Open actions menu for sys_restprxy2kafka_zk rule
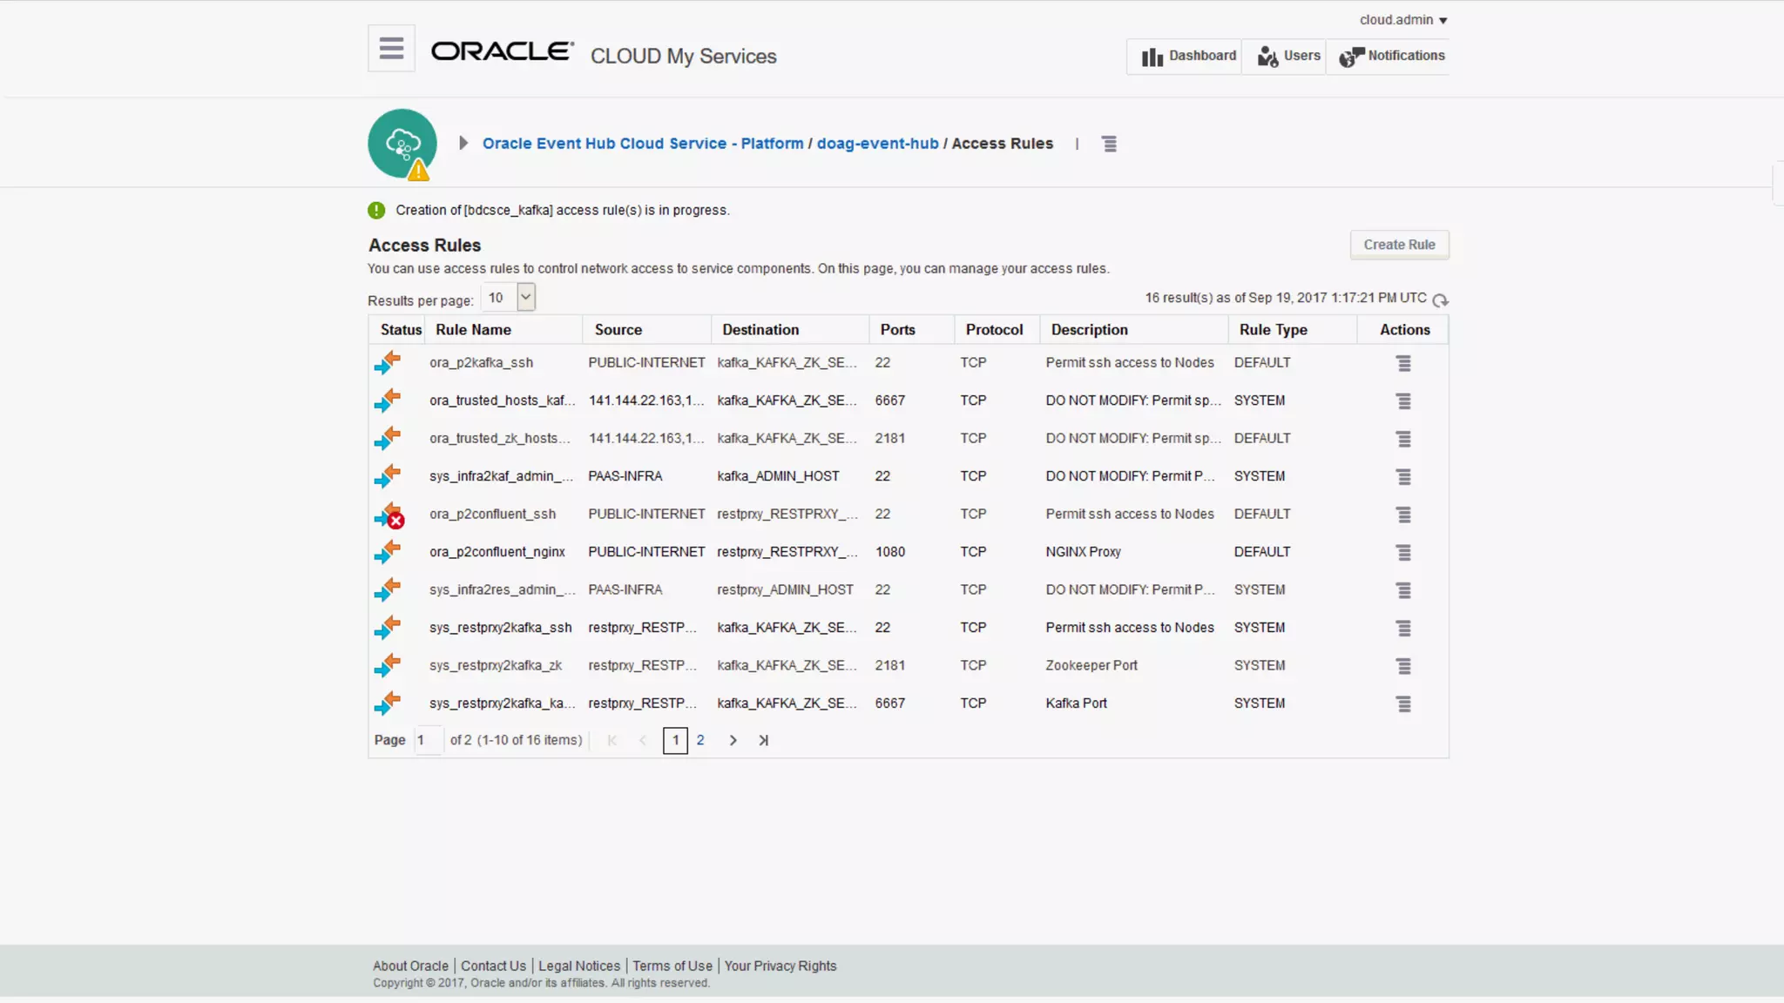Viewport: 1784px width, 1003px height. tap(1403, 666)
